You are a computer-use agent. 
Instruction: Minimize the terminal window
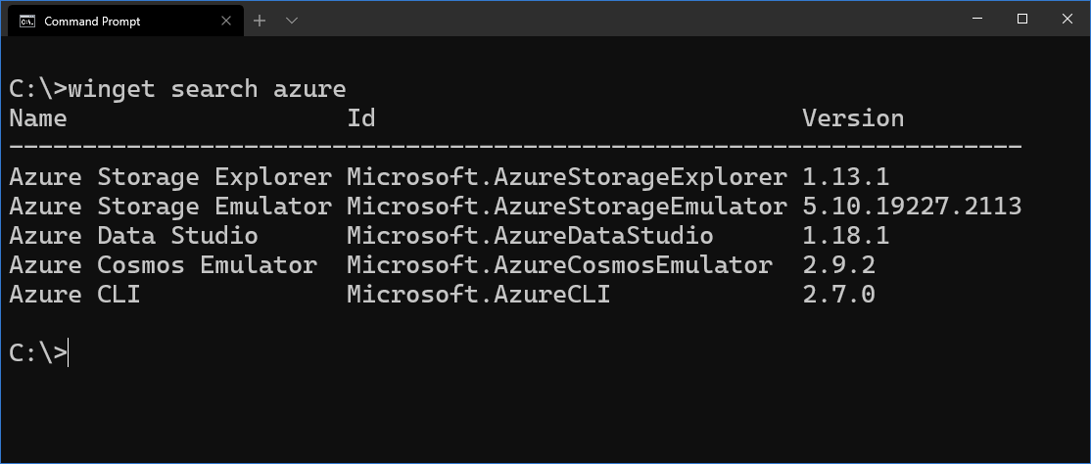coord(977,19)
